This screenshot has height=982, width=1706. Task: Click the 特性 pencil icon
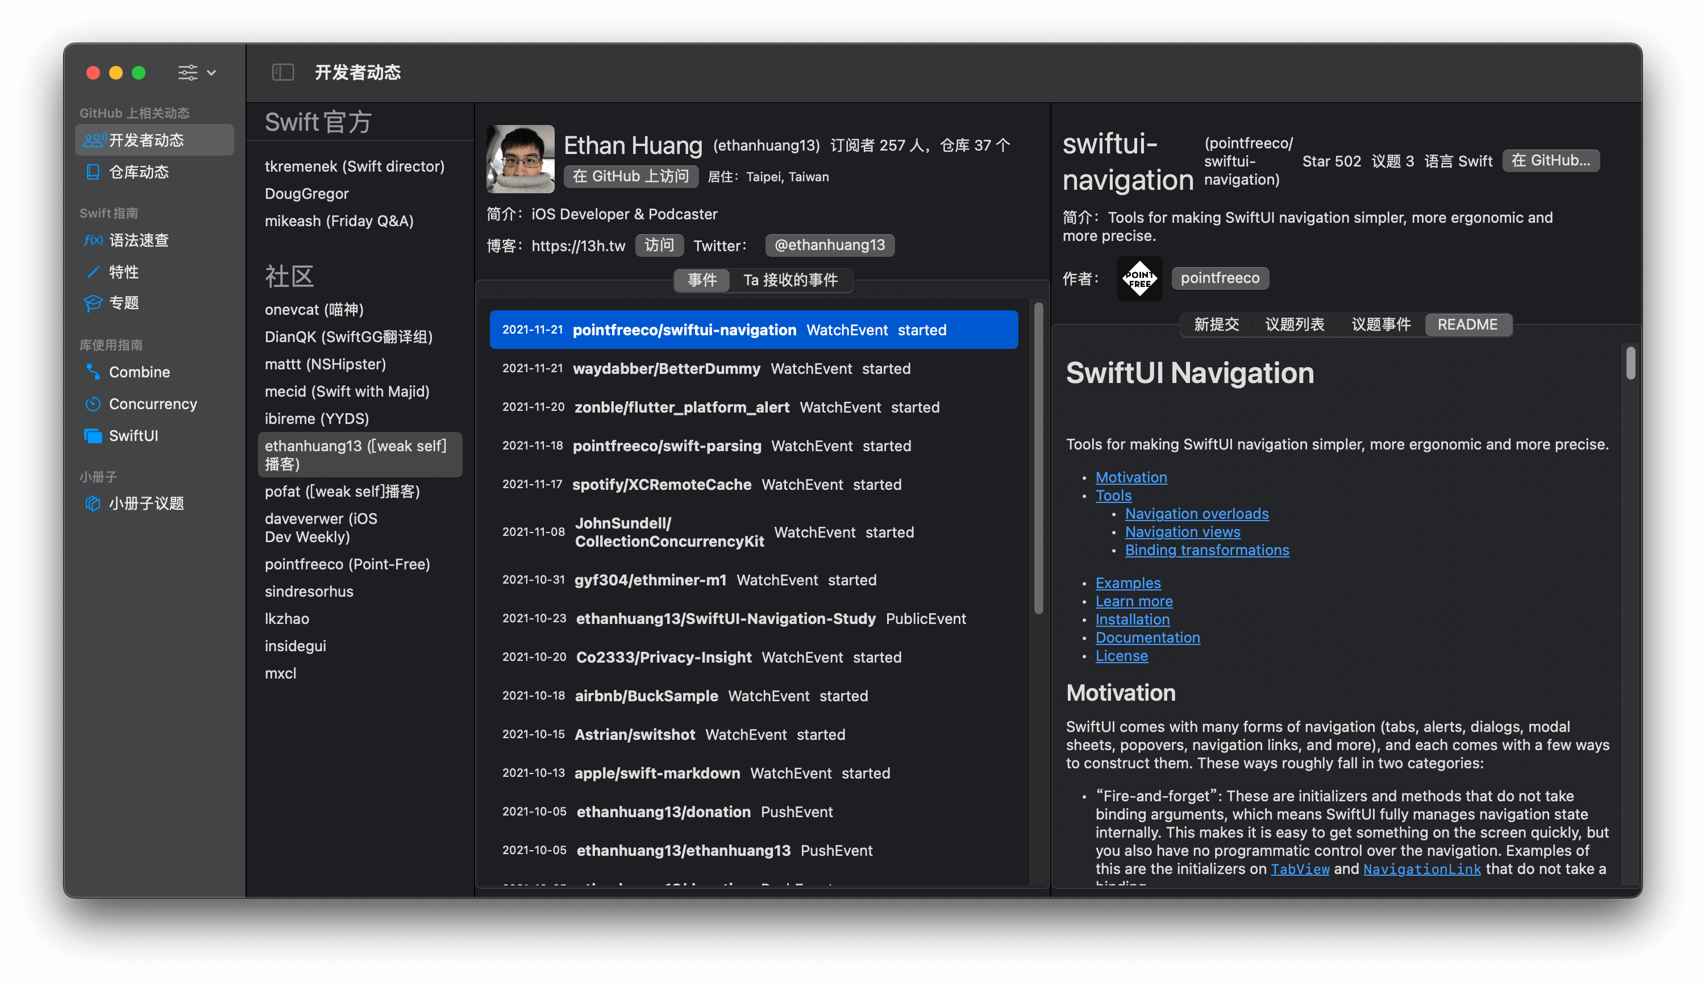point(93,272)
